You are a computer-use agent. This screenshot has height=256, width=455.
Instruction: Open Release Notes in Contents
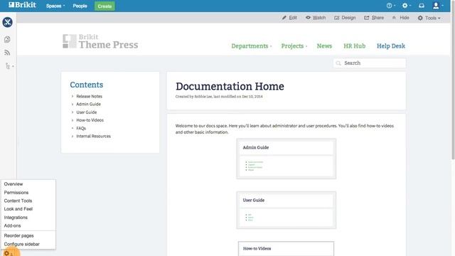tap(89, 96)
